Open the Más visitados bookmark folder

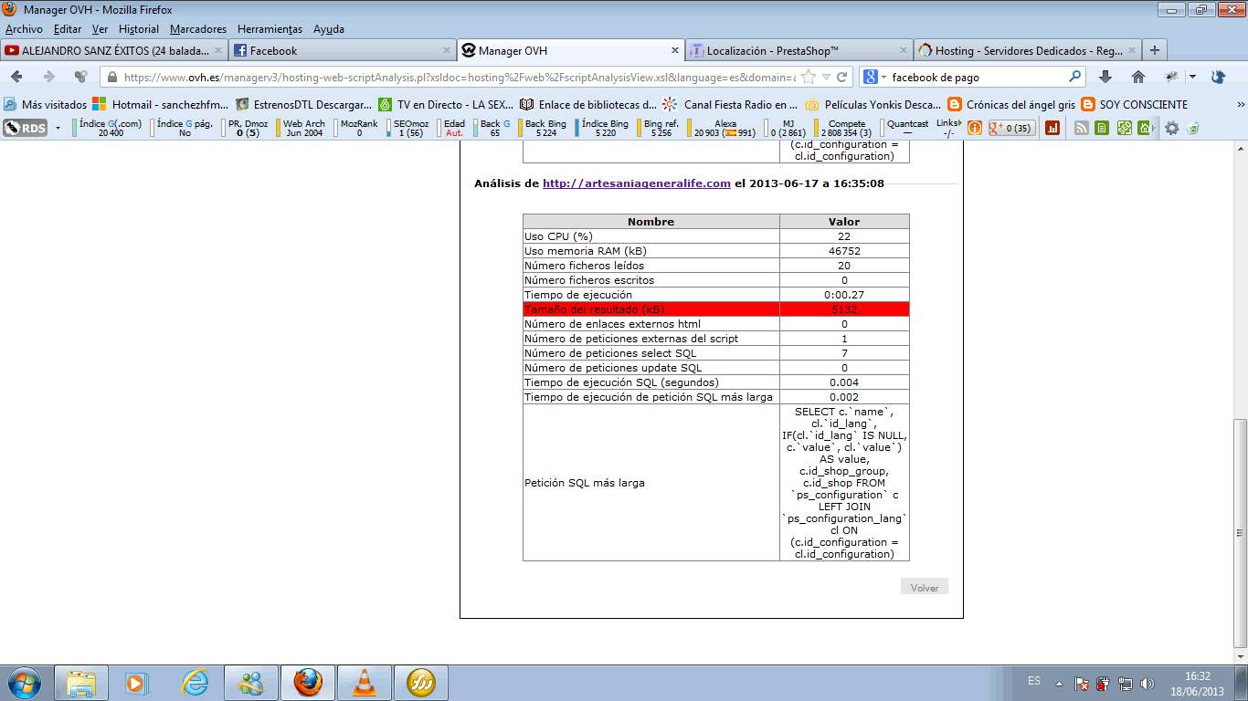(x=46, y=104)
